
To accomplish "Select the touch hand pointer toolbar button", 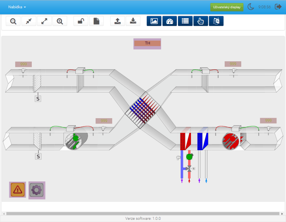I will pos(201,21).
